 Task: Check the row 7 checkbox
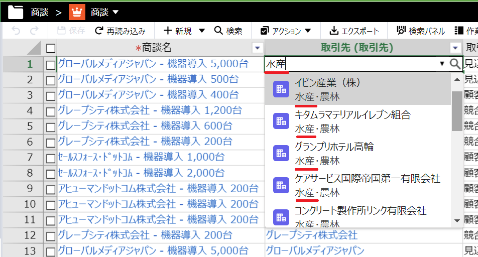coord(51,158)
